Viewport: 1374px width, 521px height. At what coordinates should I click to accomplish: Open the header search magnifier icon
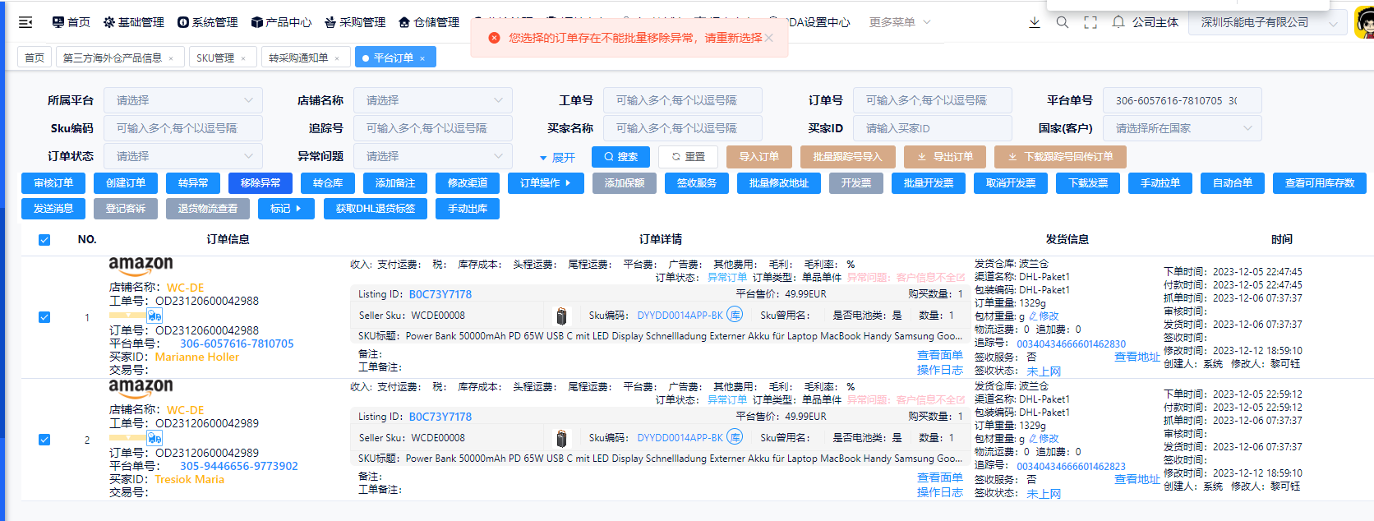(1063, 22)
